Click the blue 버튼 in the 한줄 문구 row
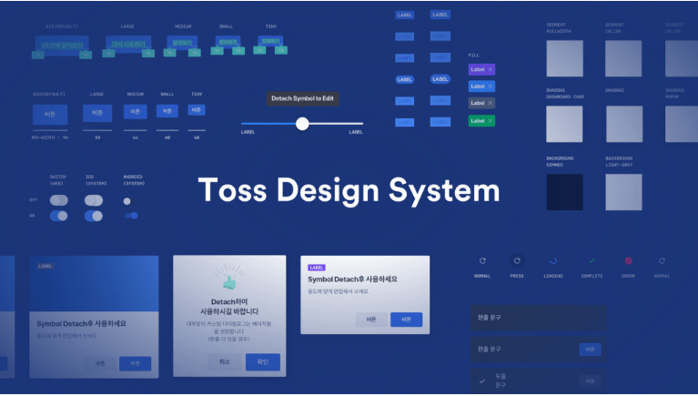The width and height of the screenshot is (698, 396). [591, 350]
